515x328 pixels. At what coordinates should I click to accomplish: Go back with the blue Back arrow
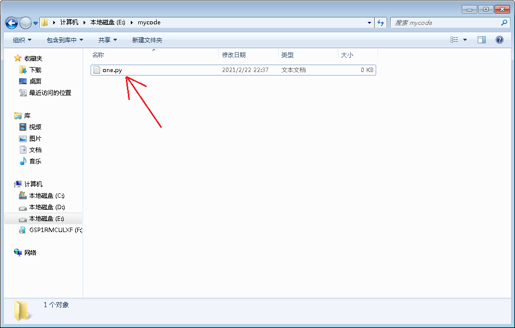[12, 23]
